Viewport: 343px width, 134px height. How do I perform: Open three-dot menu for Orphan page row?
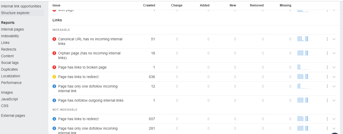327,53
